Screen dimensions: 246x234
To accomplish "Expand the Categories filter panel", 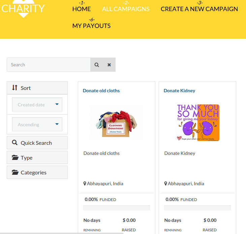I will click(x=37, y=172).
